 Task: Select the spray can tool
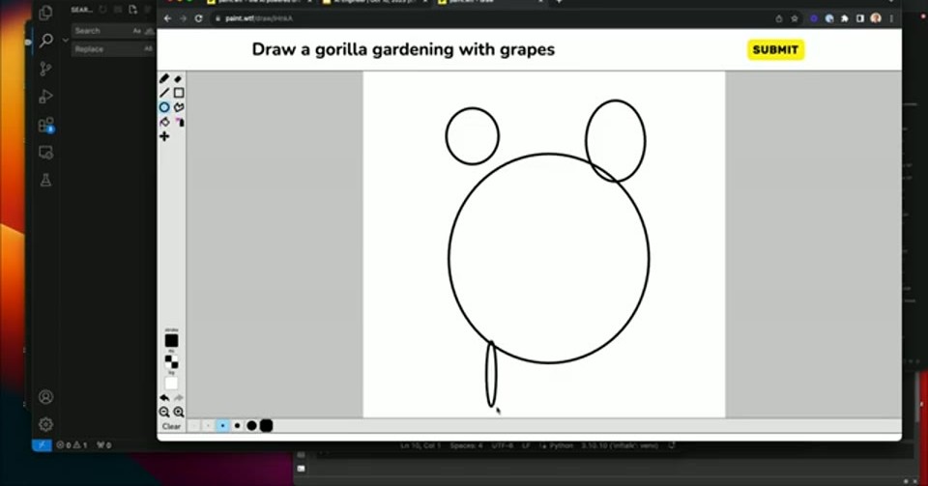[x=178, y=122]
